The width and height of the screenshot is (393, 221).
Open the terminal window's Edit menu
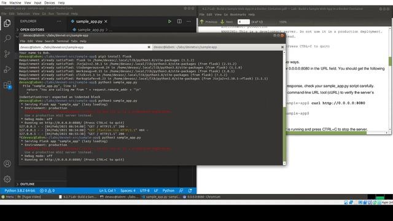click(30, 41)
